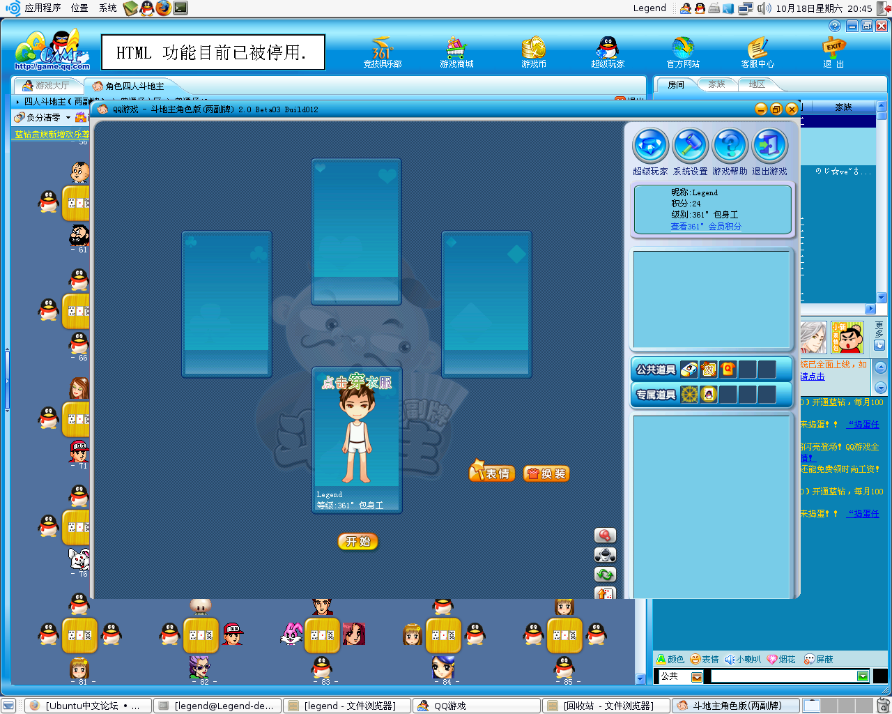This screenshot has width=892, height=714.
Task: Click the 小新 表情包 thumbnail
Action: [x=847, y=337]
